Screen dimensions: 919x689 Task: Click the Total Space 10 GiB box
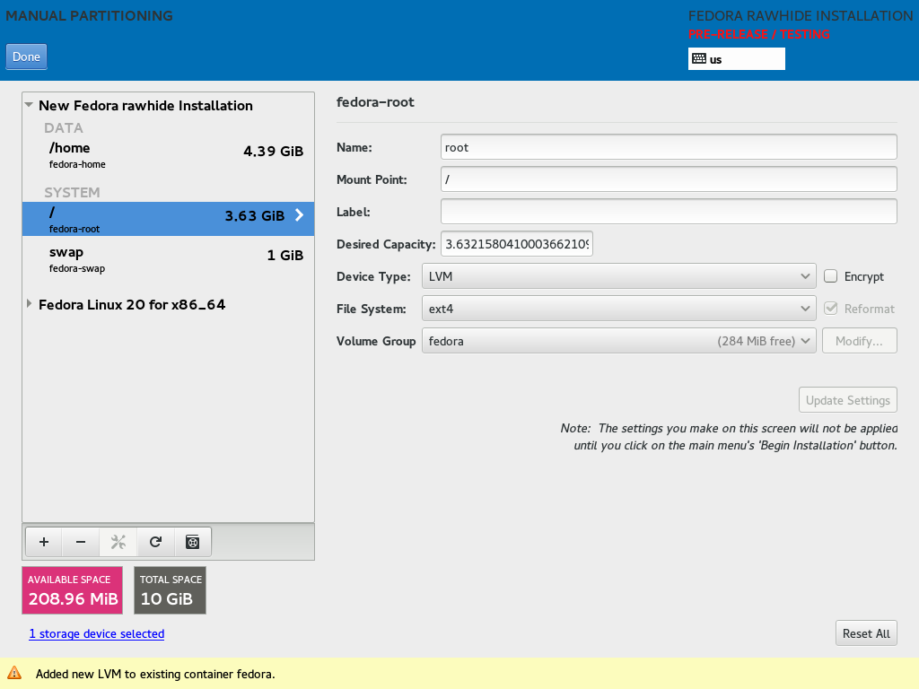point(170,590)
